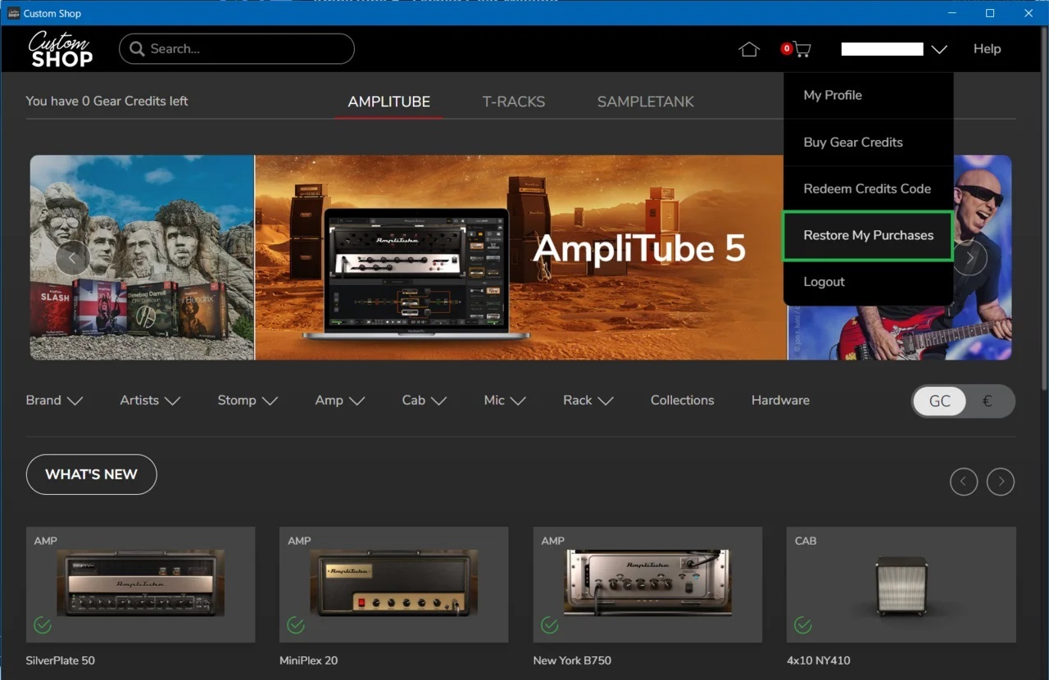Choose Buy Gear Credits
This screenshot has height=680, width=1049.
(x=868, y=142)
